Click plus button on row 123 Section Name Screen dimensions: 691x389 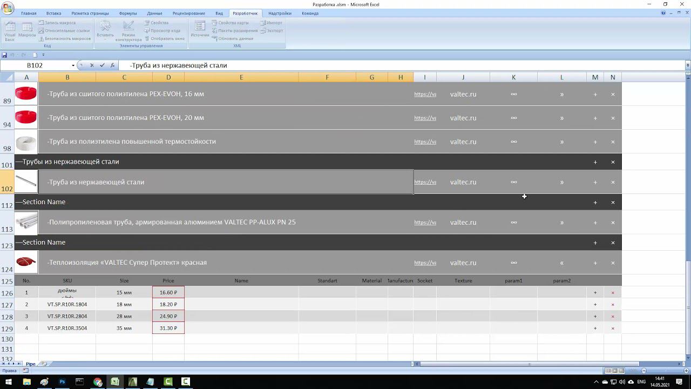click(x=595, y=243)
